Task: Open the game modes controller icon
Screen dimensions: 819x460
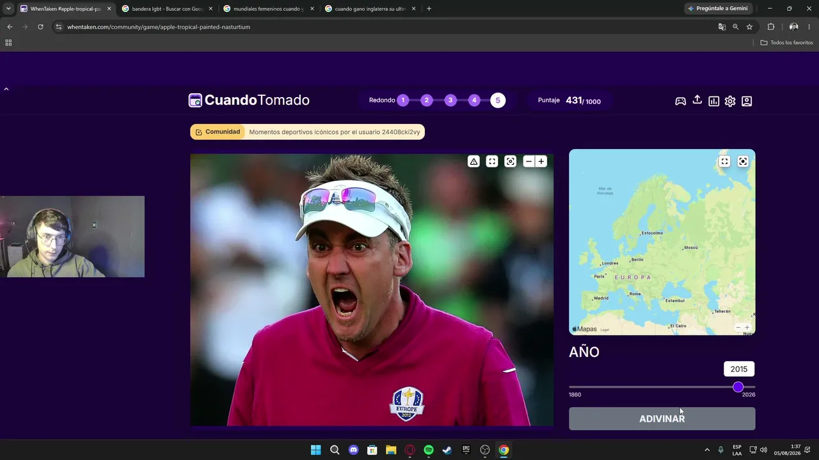Action: pos(681,101)
